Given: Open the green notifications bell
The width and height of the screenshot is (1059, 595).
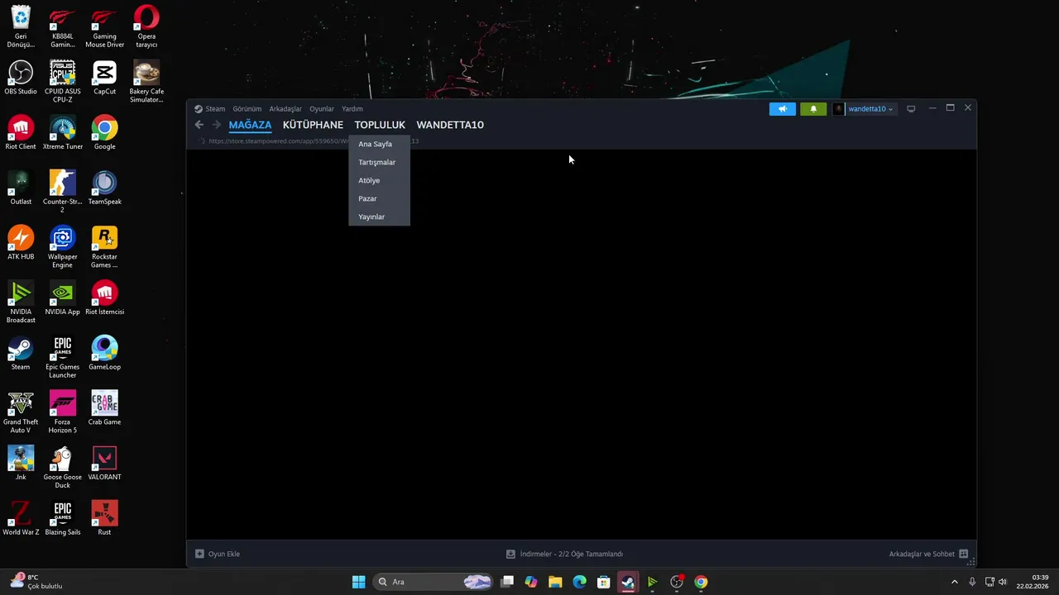Looking at the screenshot, I should point(813,109).
